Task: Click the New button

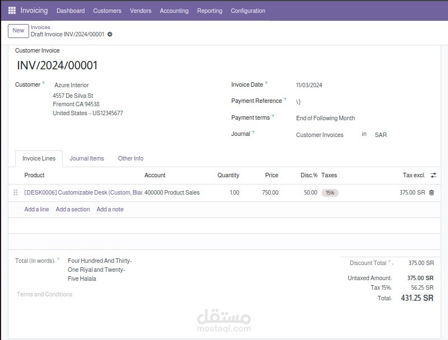Action: [x=18, y=31]
